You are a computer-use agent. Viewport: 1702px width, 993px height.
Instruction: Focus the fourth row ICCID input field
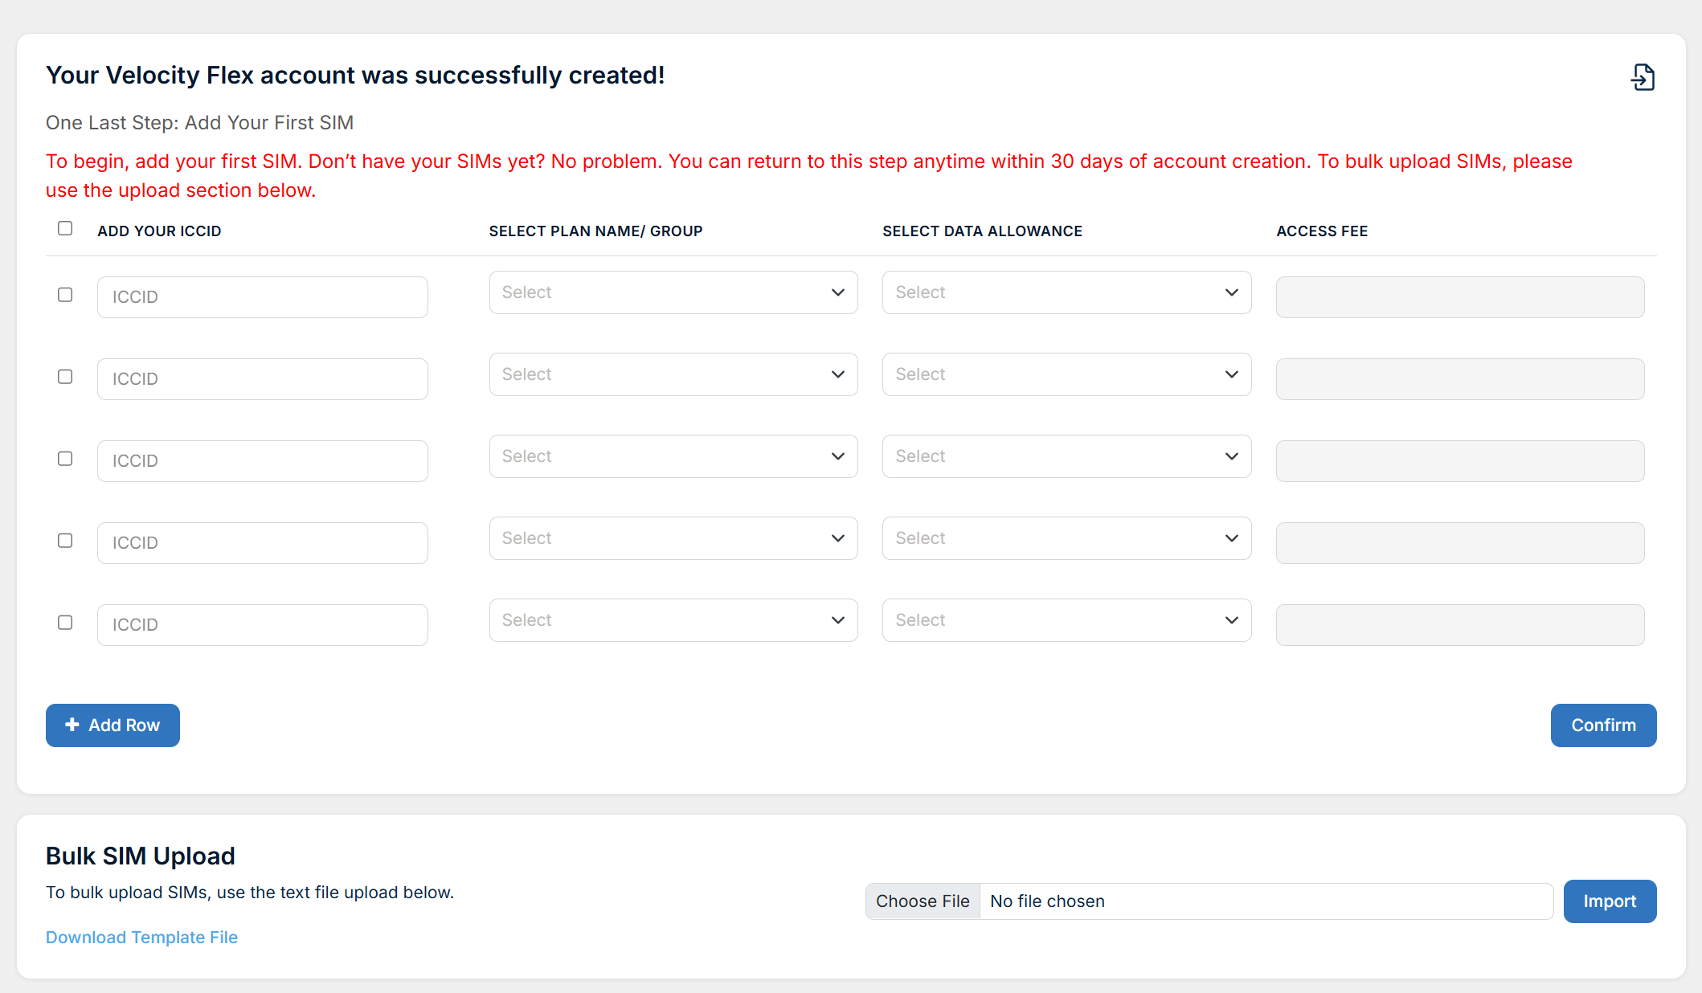pos(263,543)
